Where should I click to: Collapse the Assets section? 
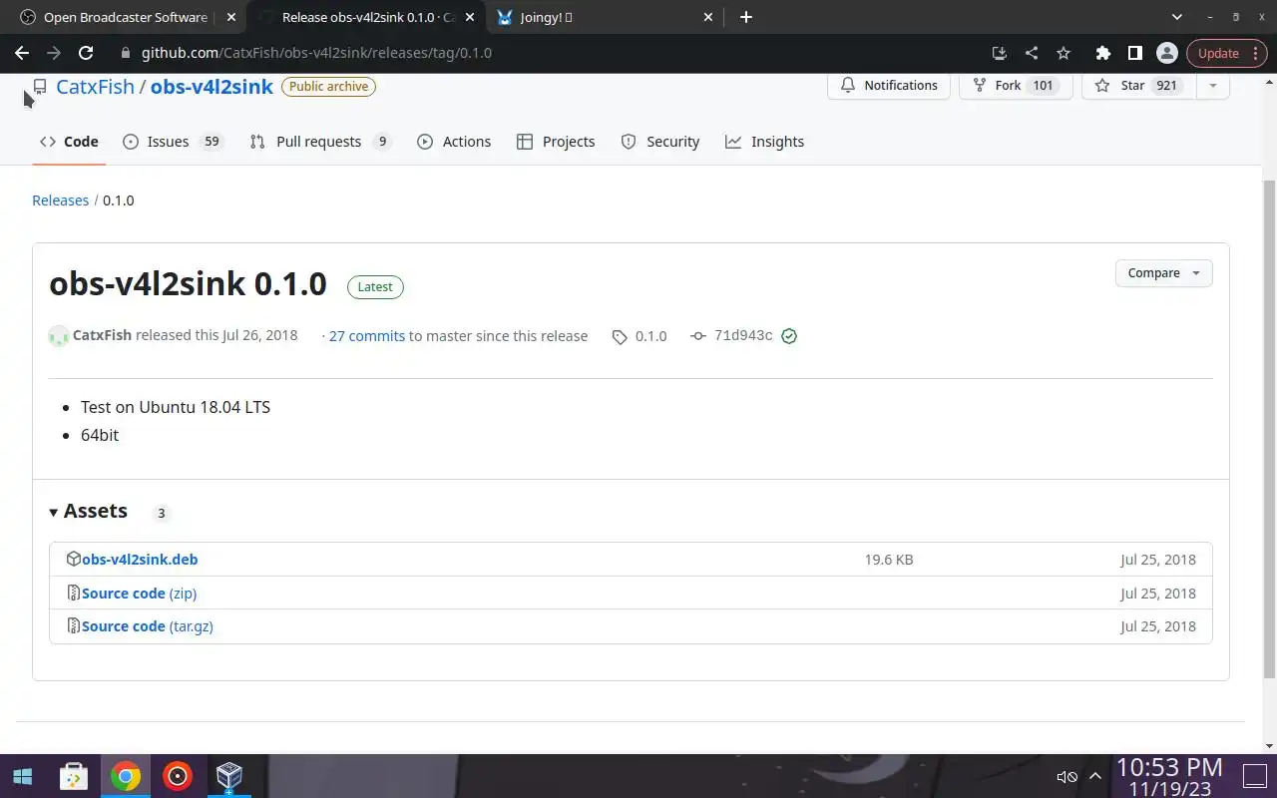coord(88,512)
